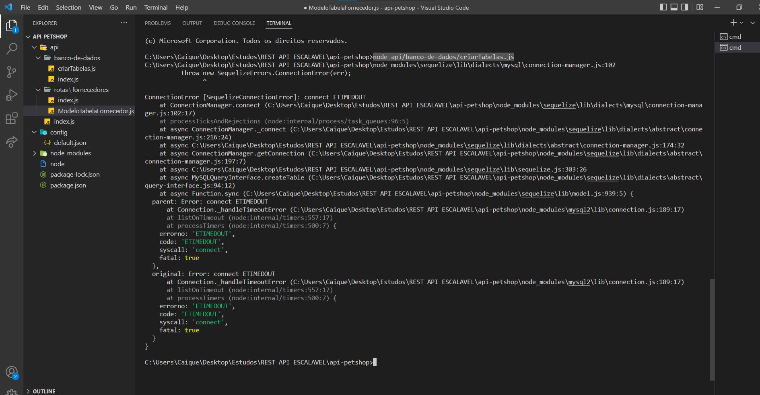Open the new terminal profile dropdown
This screenshot has height=395, width=760.
tap(741, 22)
